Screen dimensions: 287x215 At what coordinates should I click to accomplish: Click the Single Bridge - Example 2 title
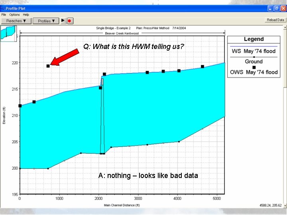113,28
